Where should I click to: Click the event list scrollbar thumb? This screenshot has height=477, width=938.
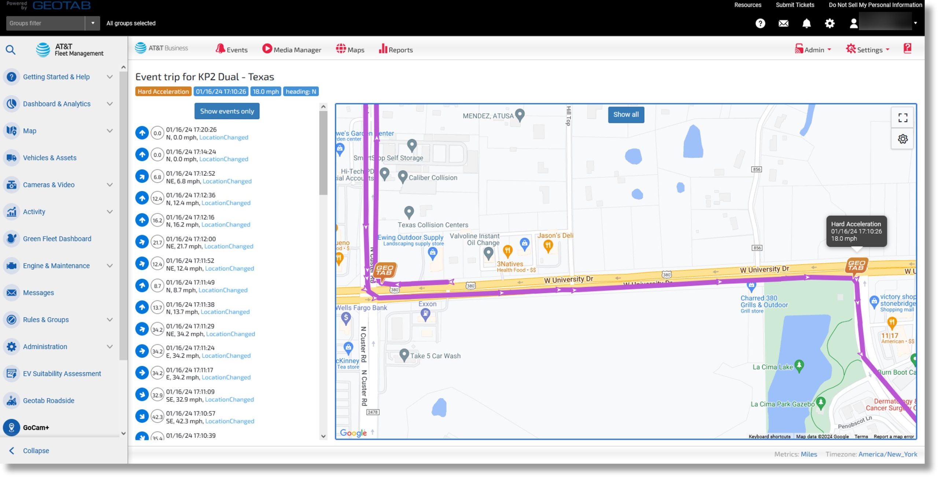[x=323, y=153]
